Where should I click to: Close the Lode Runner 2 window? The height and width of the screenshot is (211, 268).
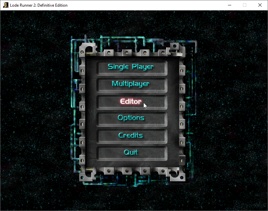(260, 5)
